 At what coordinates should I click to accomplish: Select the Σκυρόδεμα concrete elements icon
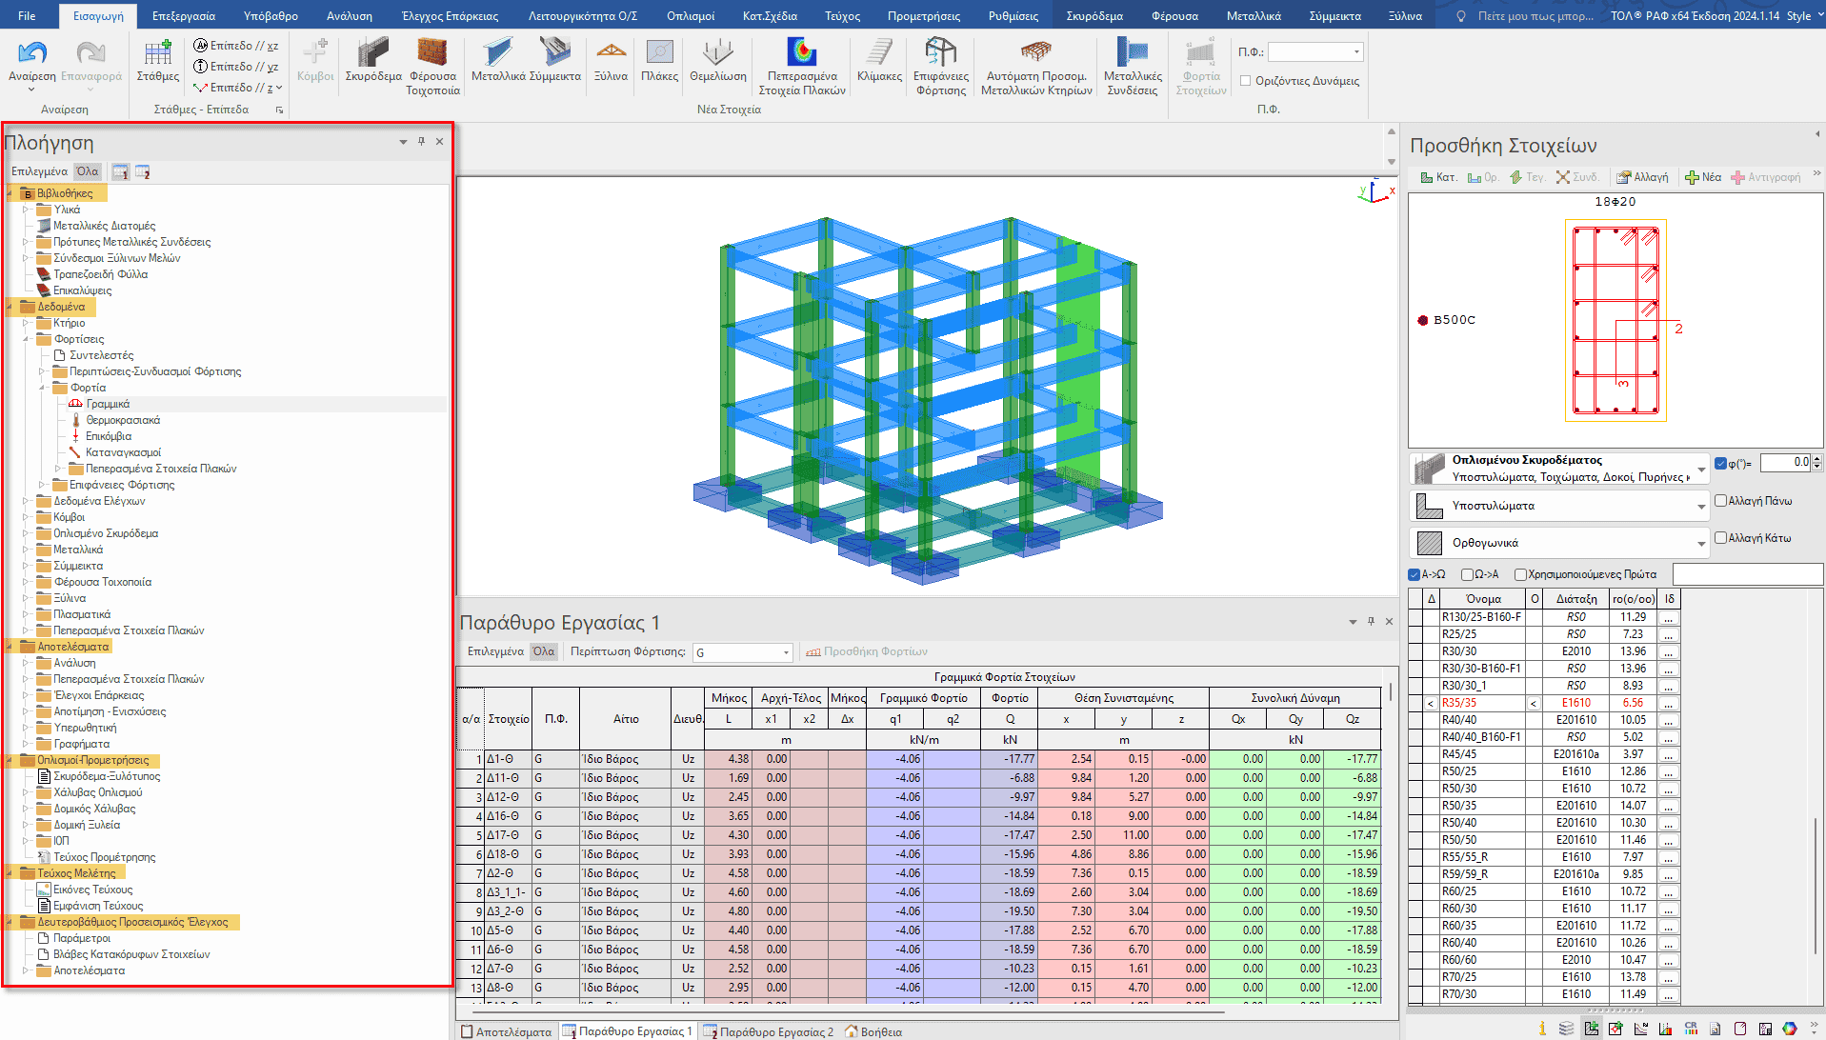[372, 60]
